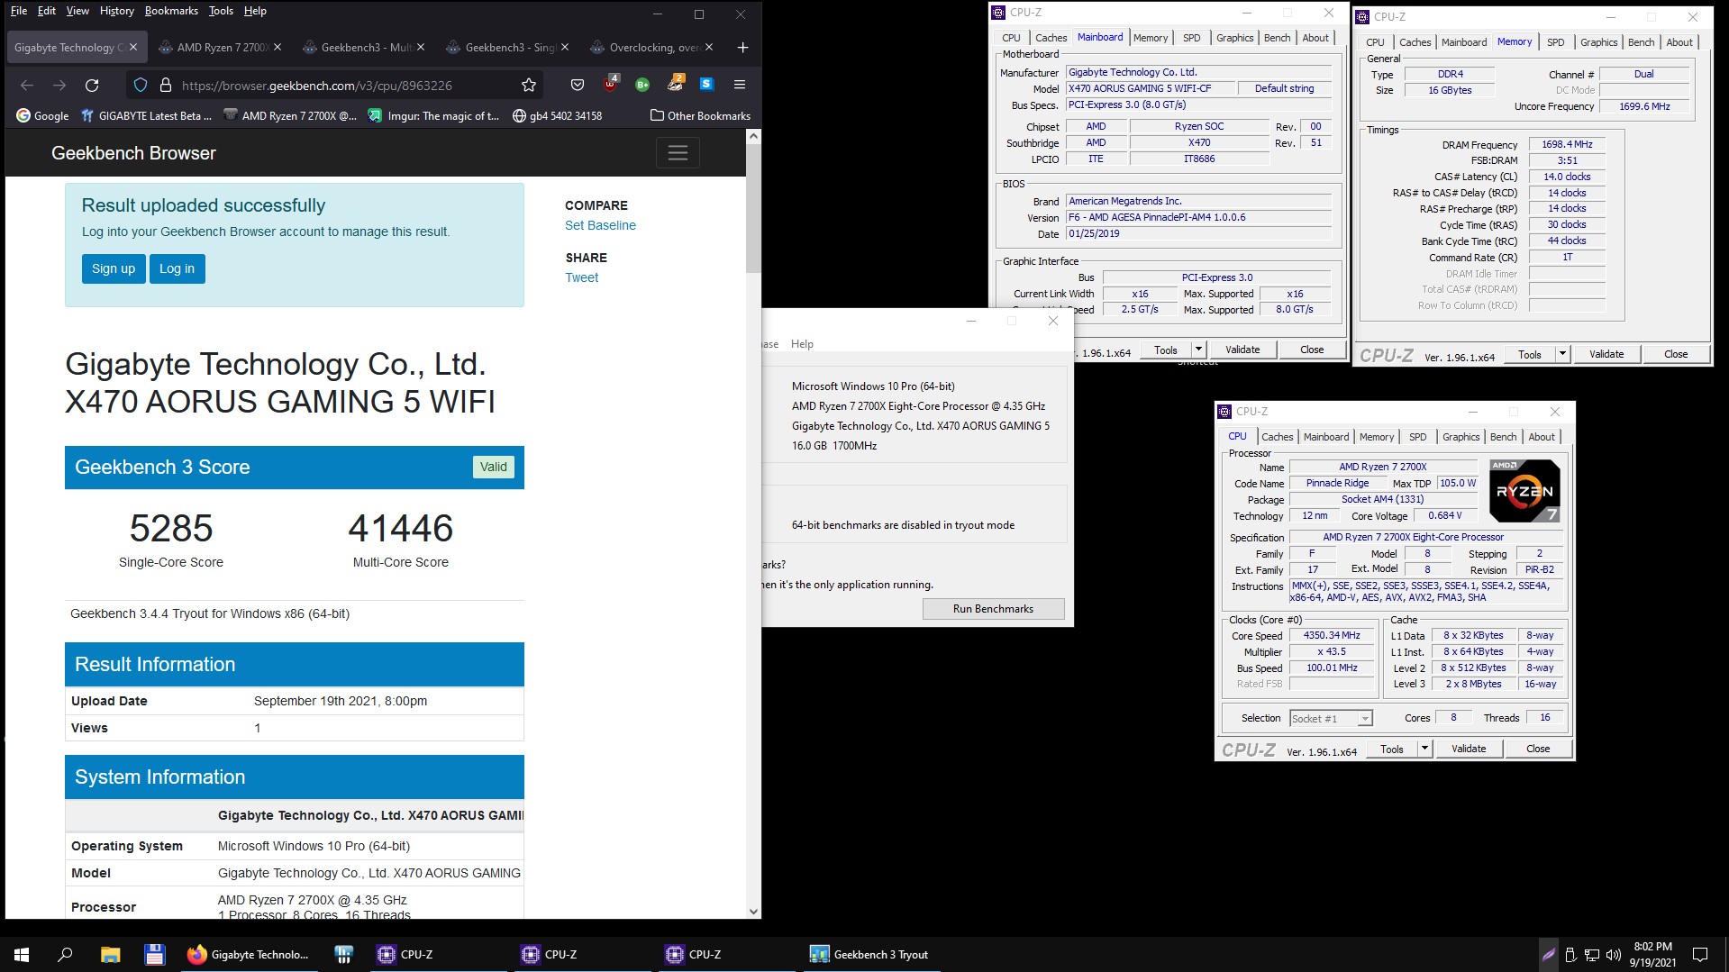Switch to Geekbench3 - Single tab

click(507, 47)
